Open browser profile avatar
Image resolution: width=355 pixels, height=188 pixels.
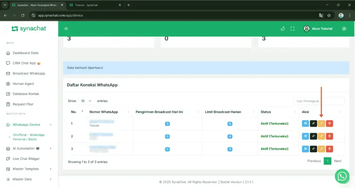point(341,15)
